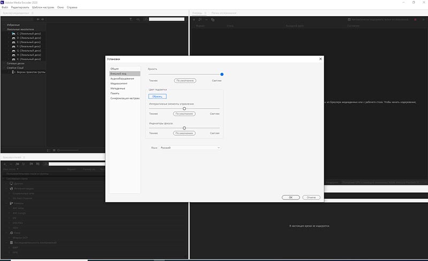Click the media browser thumbnail zoom slider
This screenshot has height=261, width=428.
(x=68, y=150)
